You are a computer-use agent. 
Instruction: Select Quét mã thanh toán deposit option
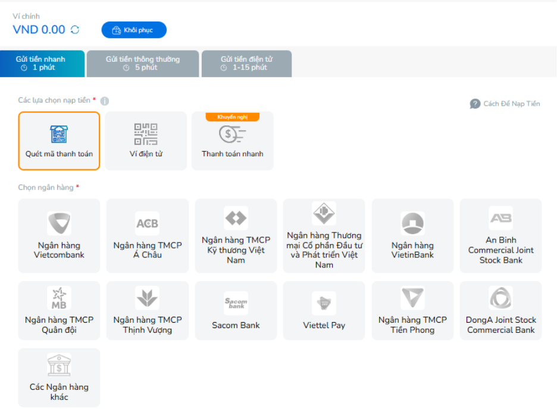(59, 141)
